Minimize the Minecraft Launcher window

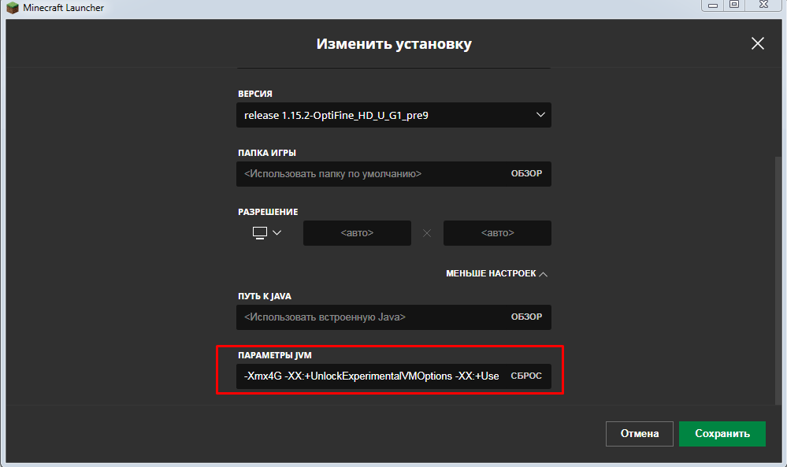[x=713, y=5]
